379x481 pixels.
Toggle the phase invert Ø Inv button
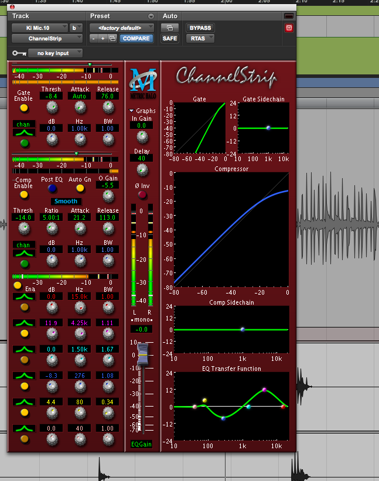click(142, 195)
